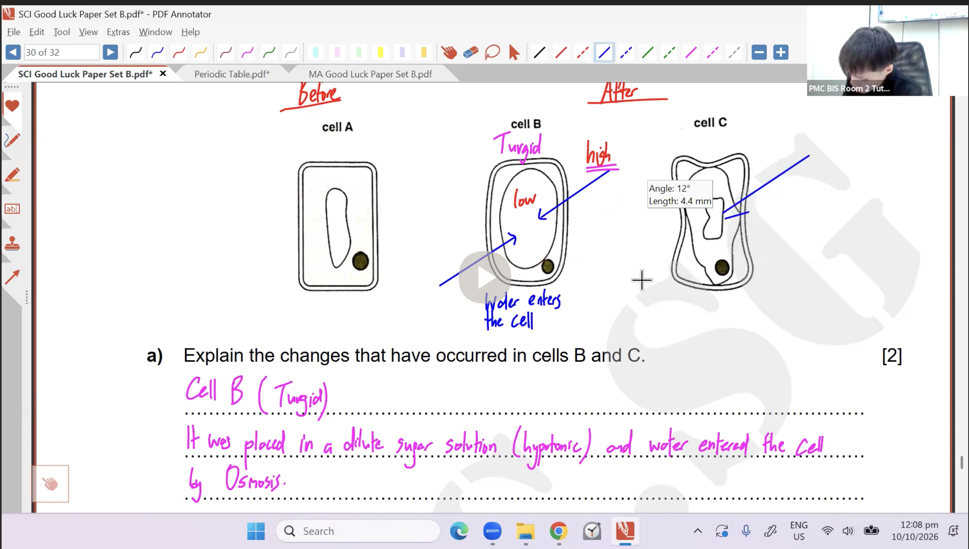Viewport: 969px width, 549px height.
Task: Open the favorites heart sidebar panel
Action: (x=12, y=106)
